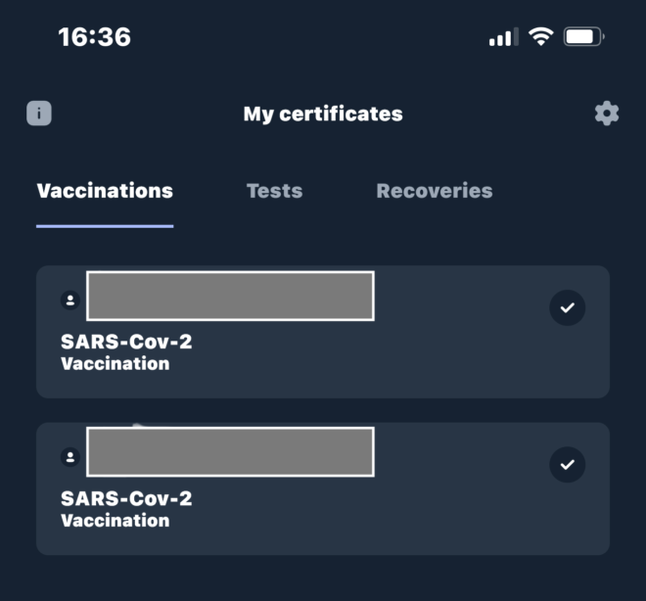Open second certificate via its SARS-Cov-2 title
The image size is (646, 601).
pyautogui.click(x=126, y=499)
